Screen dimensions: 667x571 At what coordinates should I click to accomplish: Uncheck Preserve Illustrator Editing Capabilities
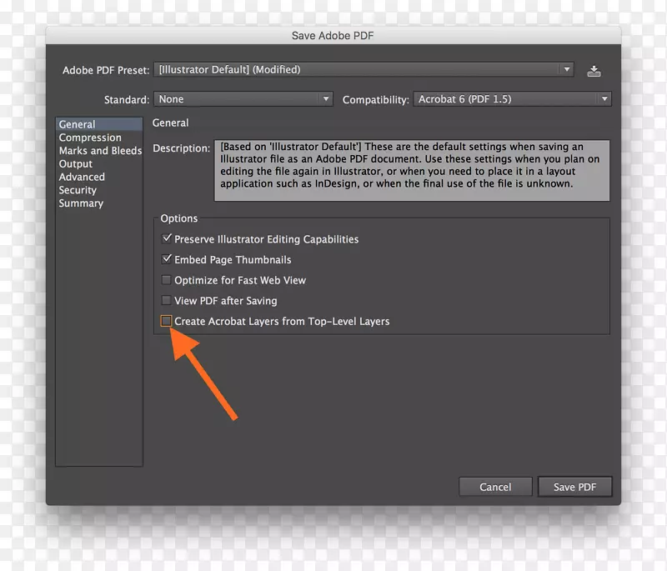pos(167,239)
